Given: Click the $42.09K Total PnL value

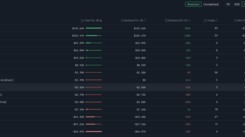Looking at the screenshot, I should pos(79,43).
